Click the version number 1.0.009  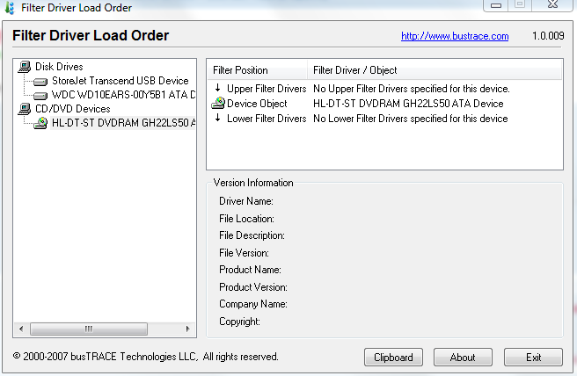[x=548, y=36]
